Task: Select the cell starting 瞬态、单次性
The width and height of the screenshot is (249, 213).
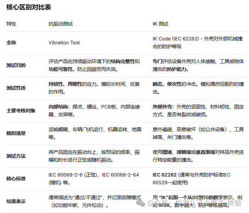Action: 198,88
